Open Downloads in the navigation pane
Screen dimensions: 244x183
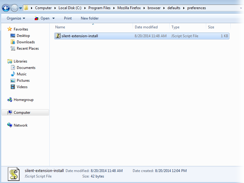point(26,42)
